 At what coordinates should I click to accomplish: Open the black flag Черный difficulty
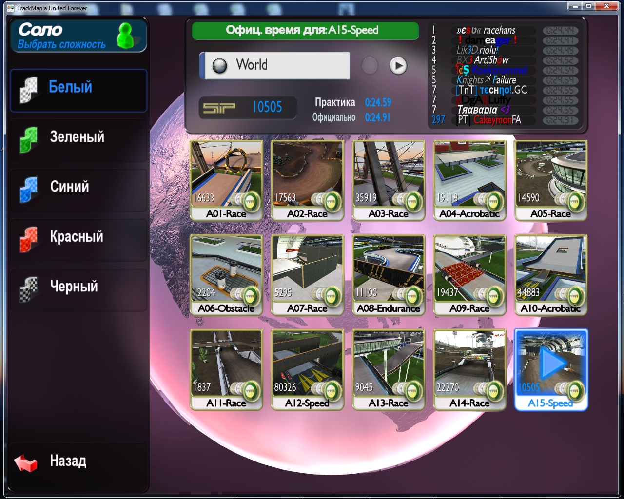78,288
